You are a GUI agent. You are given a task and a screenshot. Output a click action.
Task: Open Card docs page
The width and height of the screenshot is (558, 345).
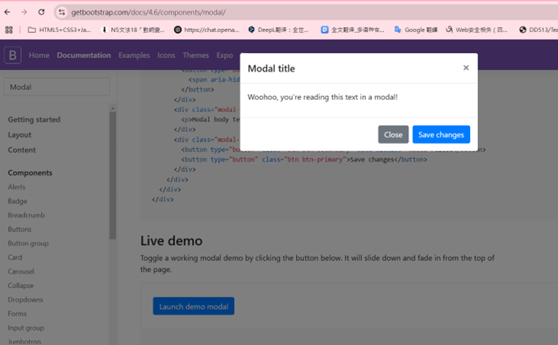[15, 257]
